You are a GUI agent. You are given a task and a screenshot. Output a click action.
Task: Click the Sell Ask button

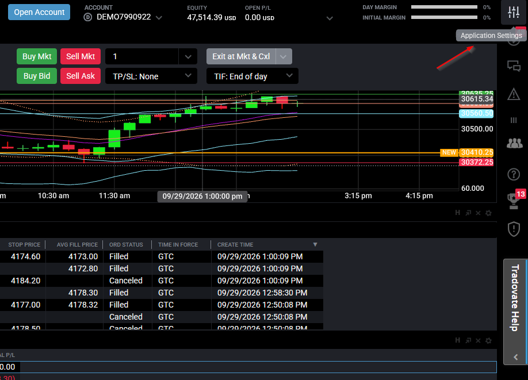[x=81, y=76]
